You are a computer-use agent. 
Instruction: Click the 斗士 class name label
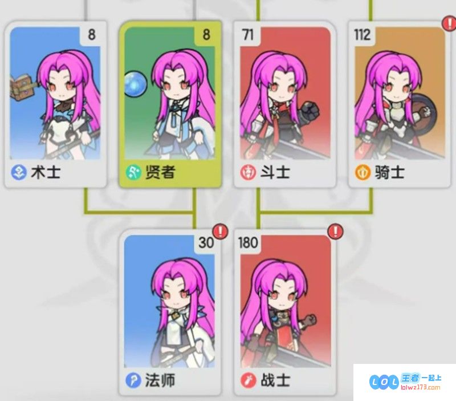click(x=275, y=172)
